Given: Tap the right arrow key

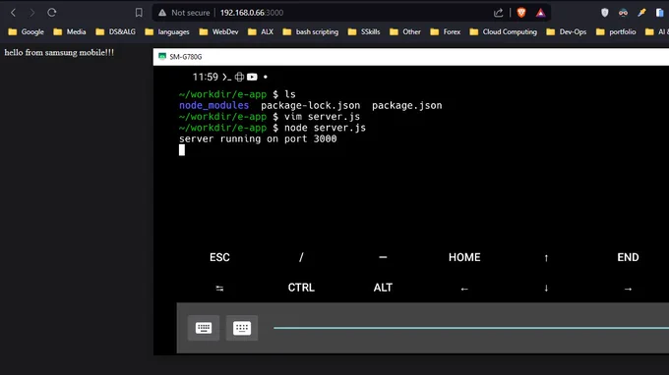Looking at the screenshot, I should tap(628, 289).
